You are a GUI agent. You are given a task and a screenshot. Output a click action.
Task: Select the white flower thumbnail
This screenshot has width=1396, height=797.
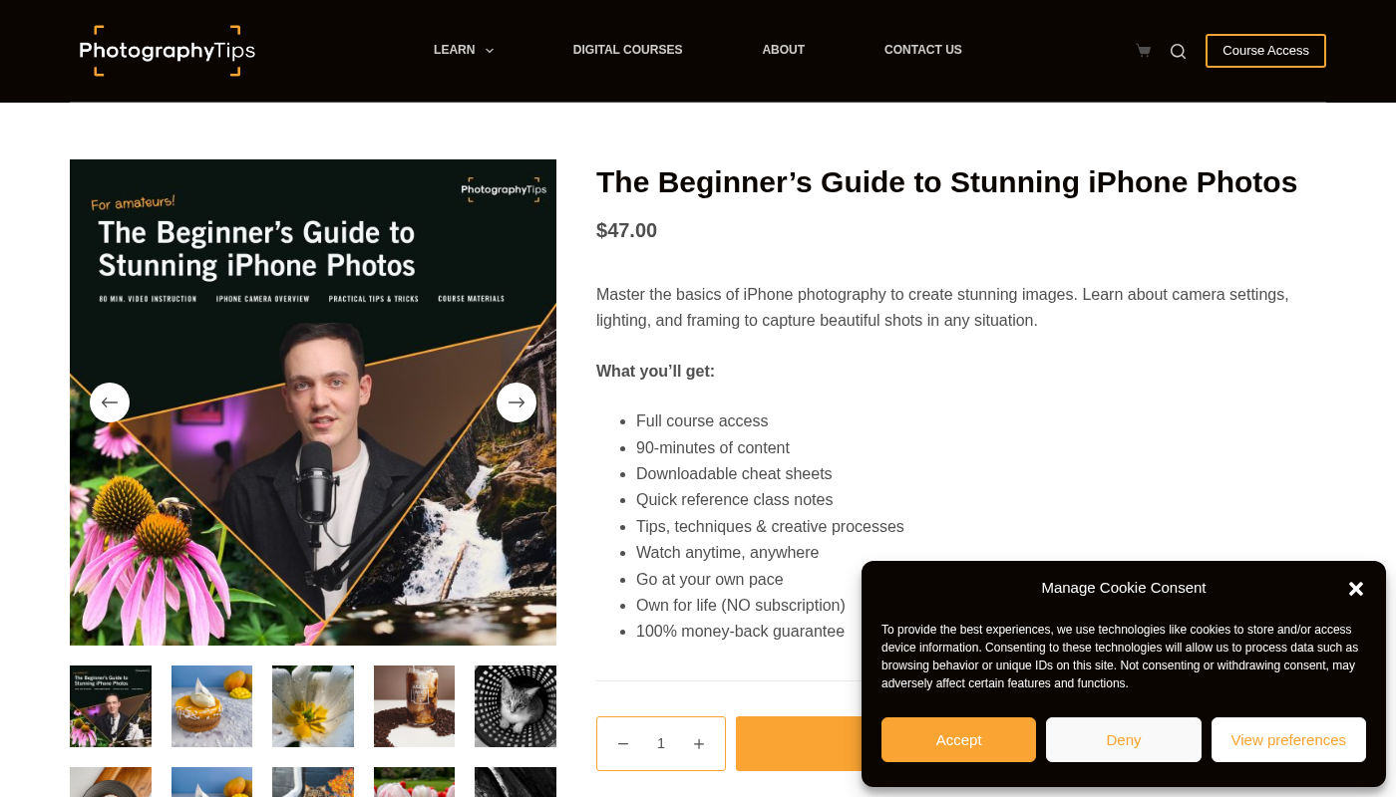[x=313, y=706]
